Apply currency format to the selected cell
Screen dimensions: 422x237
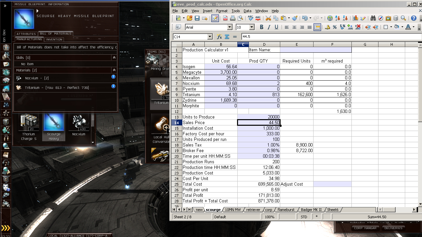point(328,27)
